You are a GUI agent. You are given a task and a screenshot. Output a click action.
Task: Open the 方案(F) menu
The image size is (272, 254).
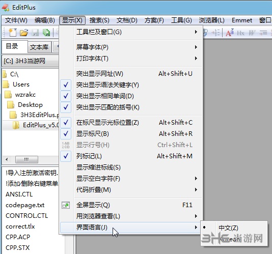[x=154, y=20]
